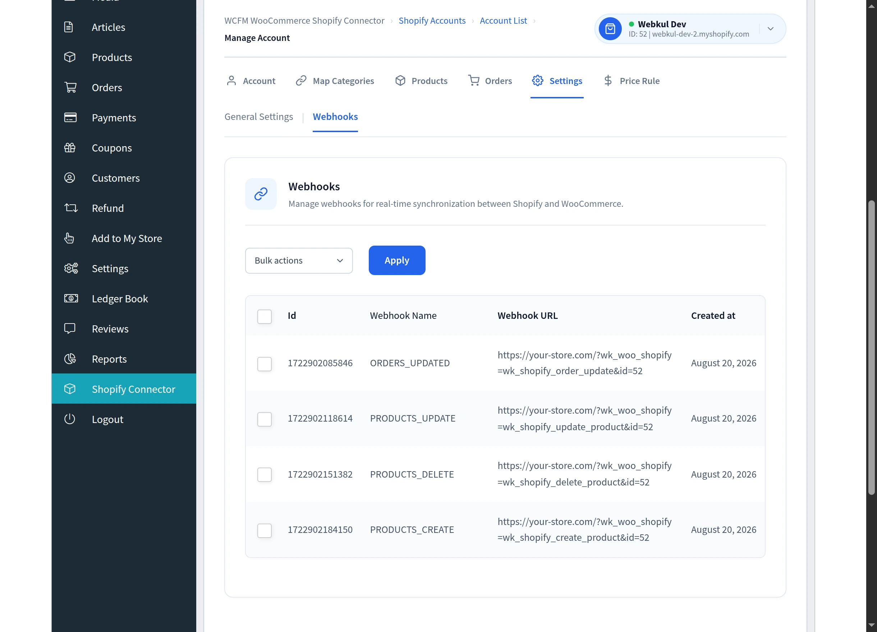The height and width of the screenshot is (632, 877).
Task: Click webhook id 1722902085846
Action: [320, 363]
